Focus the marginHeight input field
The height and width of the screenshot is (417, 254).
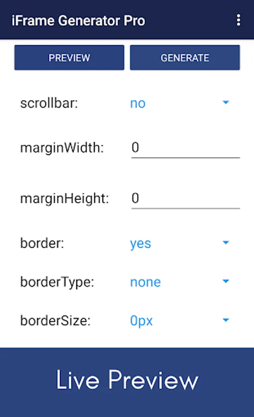pyautogui.click(x=185, y=198)
